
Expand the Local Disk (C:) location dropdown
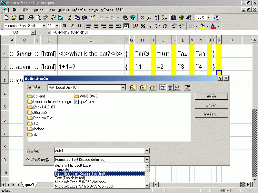[x=123, y=87]
